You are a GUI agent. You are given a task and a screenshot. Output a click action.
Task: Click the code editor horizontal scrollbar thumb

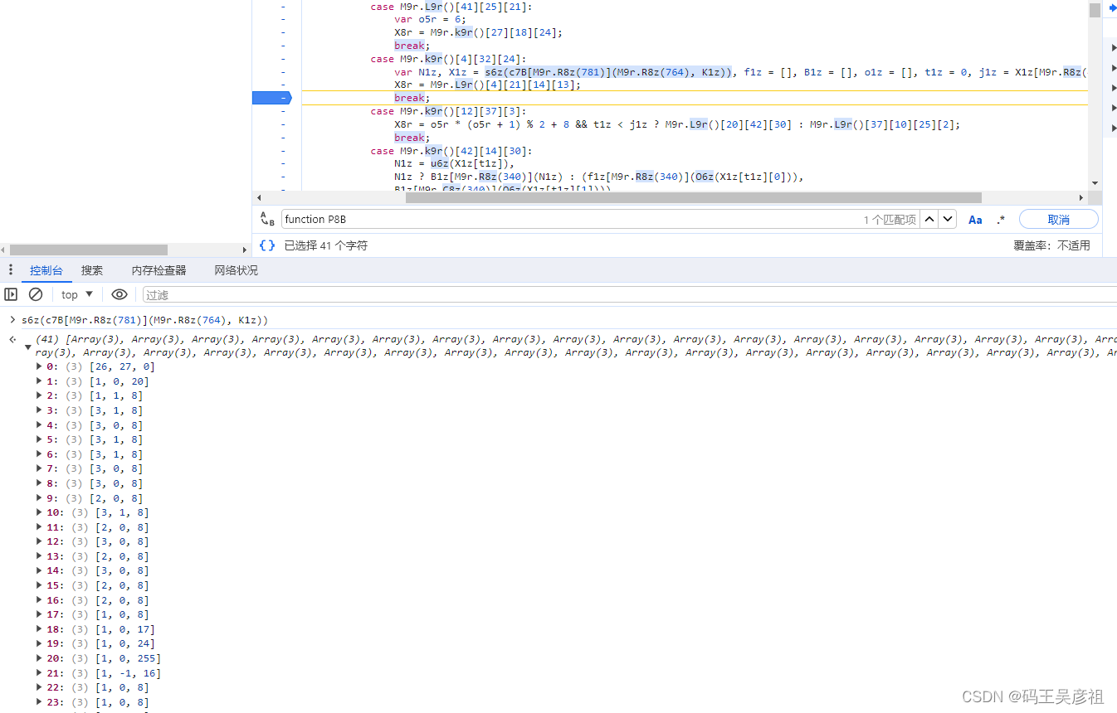coord(693,197)
